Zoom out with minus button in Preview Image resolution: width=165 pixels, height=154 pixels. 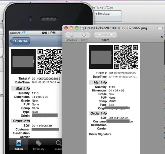pyautogui.click(x=100, y=35)
